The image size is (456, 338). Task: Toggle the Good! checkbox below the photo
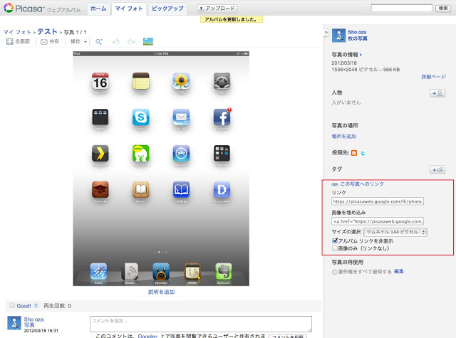tap(11, 305)
